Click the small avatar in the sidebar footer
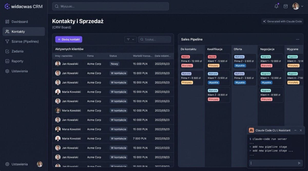Viewport: 308px width, 171px height. pyautogui.click(x=40, y=164)
